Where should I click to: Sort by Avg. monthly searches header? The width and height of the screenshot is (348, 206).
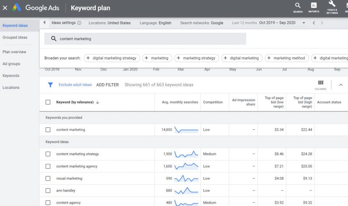(180, 102)
